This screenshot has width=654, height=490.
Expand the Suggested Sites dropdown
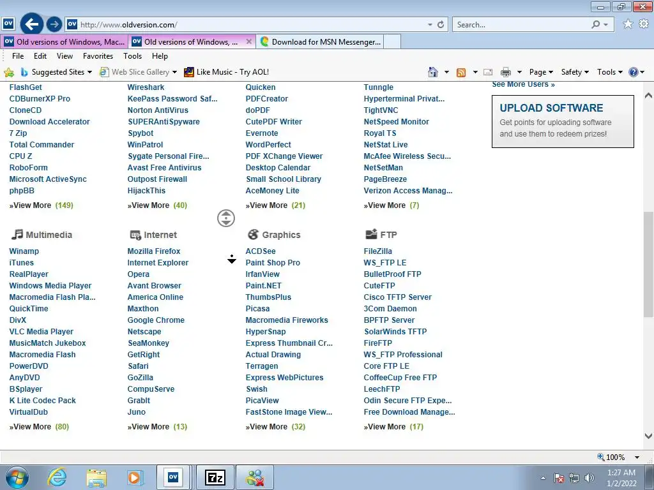click(89, 72)
